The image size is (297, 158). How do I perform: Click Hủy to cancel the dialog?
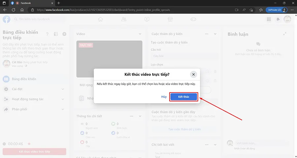(164, 97)
